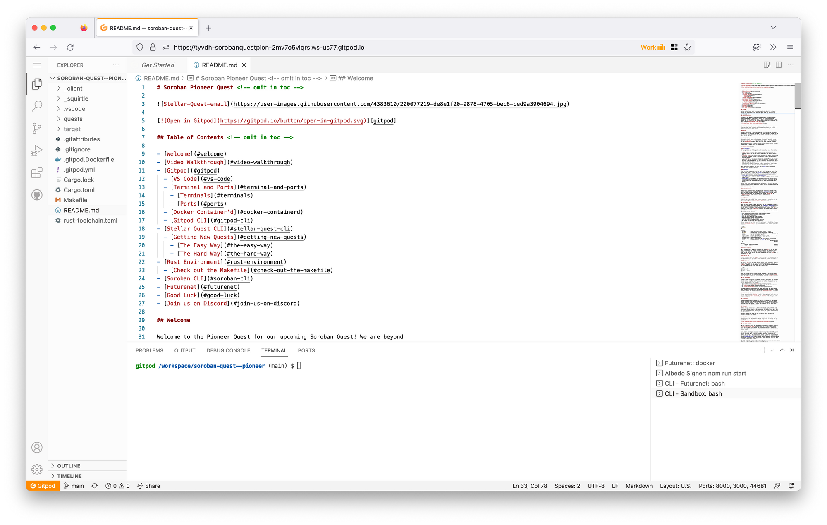Open the Gitpod button in status bar
This screenshot has height=525, width=827.
(43, 486)
